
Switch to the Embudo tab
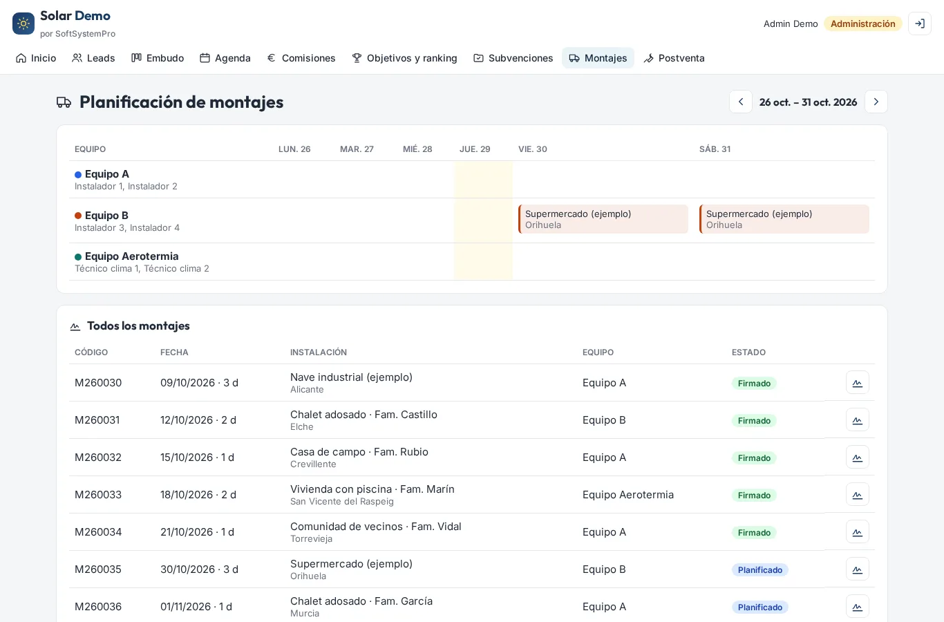click(158, 58)
